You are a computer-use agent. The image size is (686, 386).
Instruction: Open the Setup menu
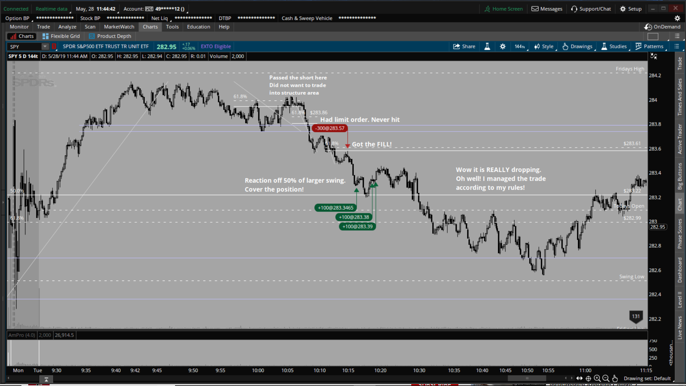click(x=631, y=9)
